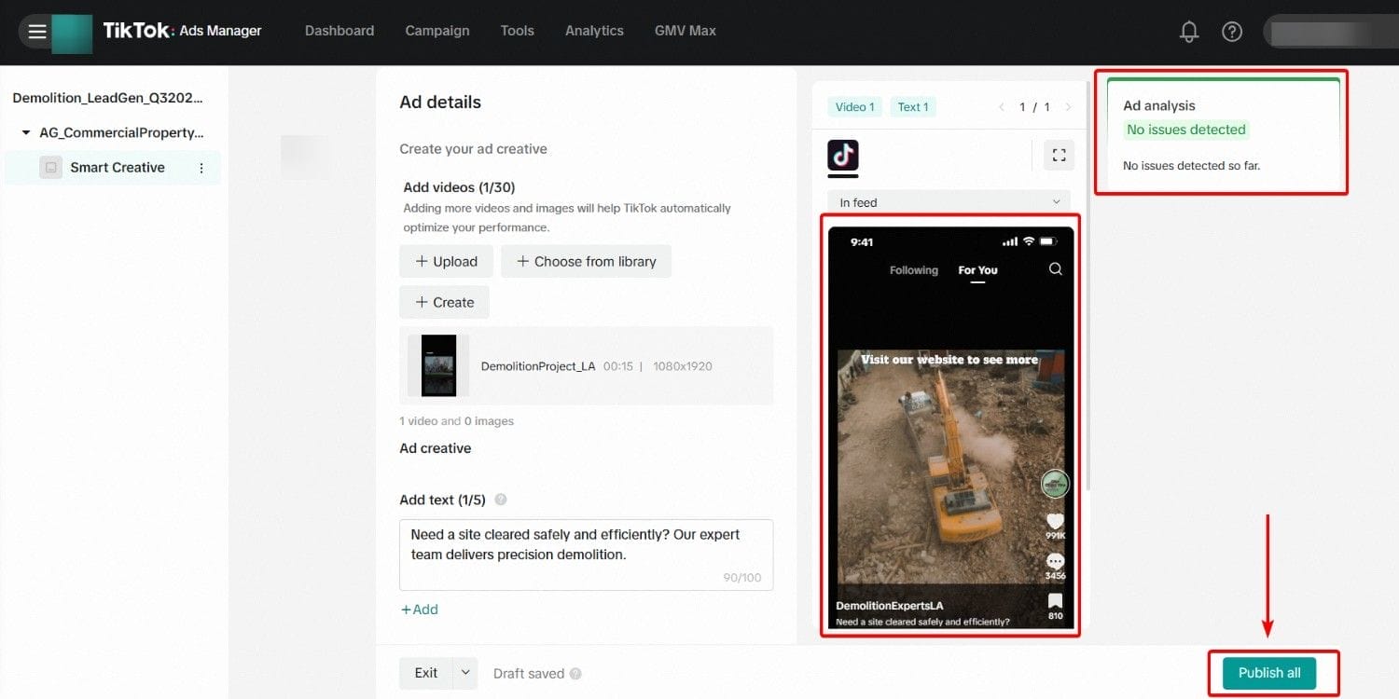Image resolution: width=1399 pixels, height=699 pixels.
Task: Expand the ad preview to fullscreen
Action: tap(1059, 155)
